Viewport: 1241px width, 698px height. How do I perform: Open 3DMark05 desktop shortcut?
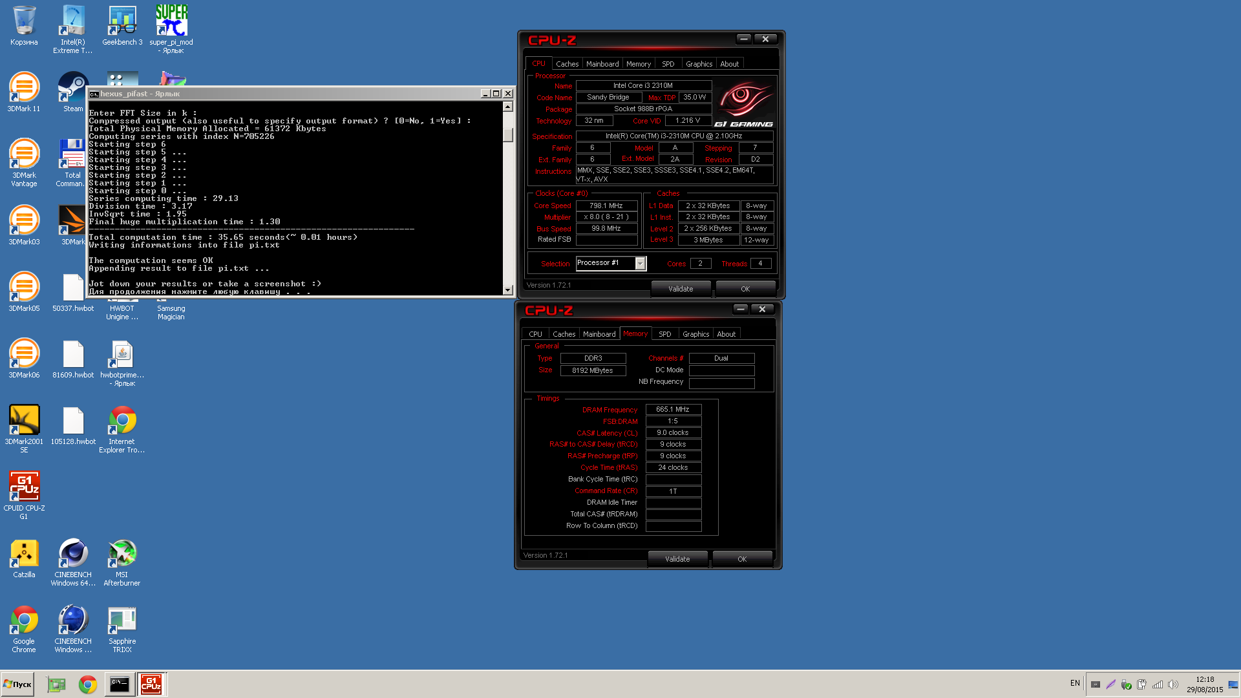[x=24, y=291]
